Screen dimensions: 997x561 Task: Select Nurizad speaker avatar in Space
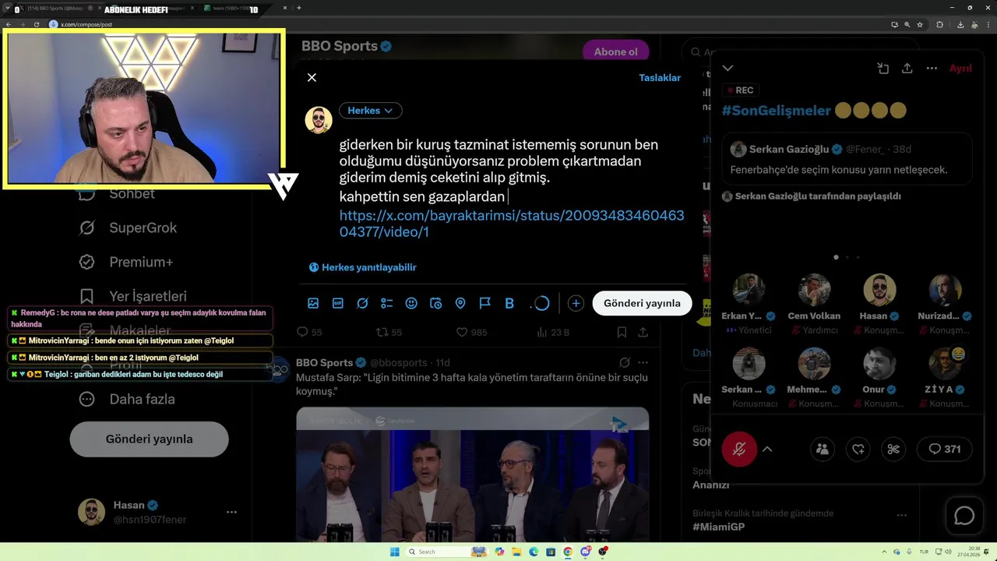[x=945, y=290]
